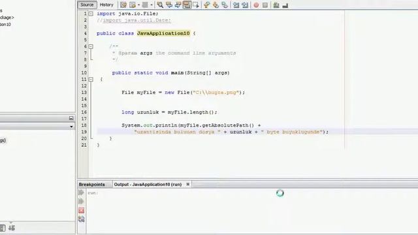The height and width of the screenshot is (235, 418).
Task: Collapse the Javadoc comment fold at line 6
Action: [91, 46]
